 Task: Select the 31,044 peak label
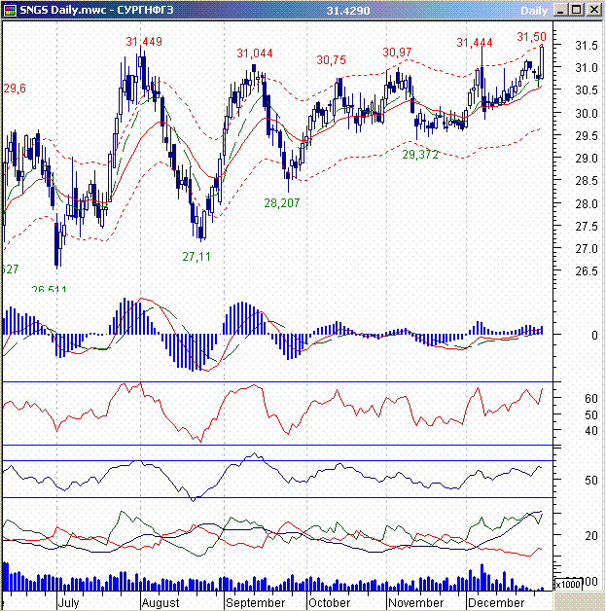255,53
